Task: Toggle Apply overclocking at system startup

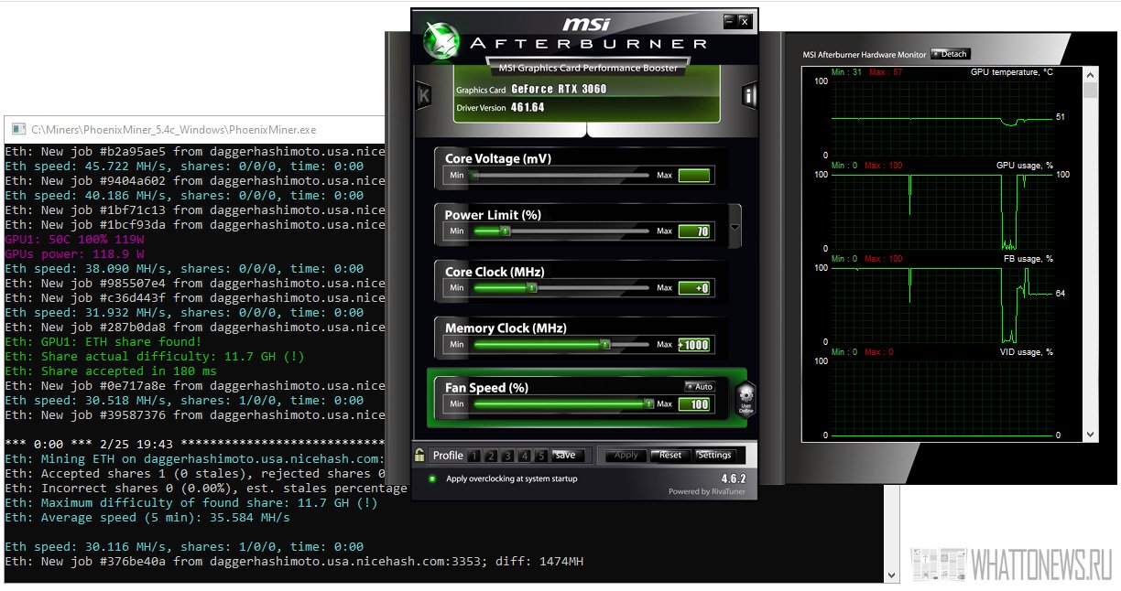Action: pyautogui.click(x=432, y=478)
